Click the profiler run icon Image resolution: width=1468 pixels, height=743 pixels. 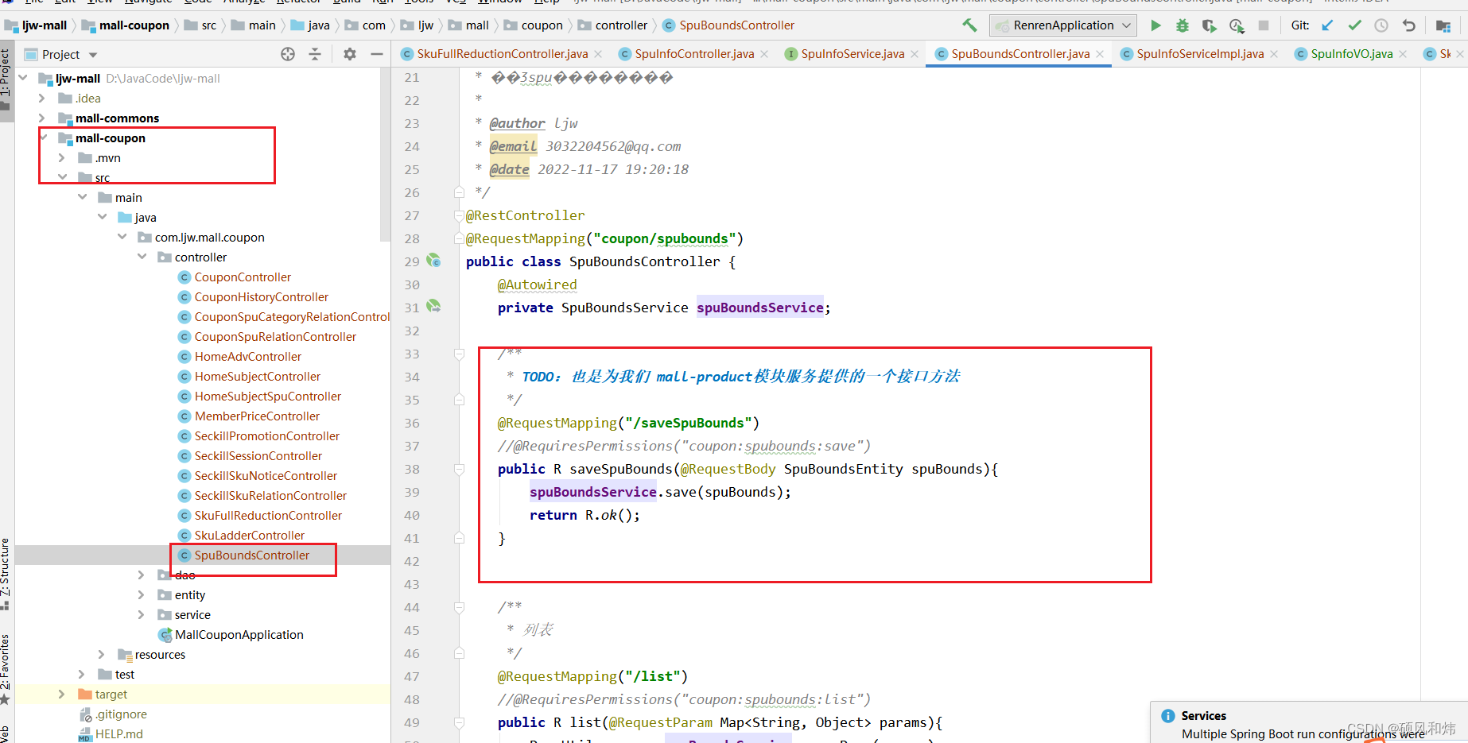point(1237,25)
